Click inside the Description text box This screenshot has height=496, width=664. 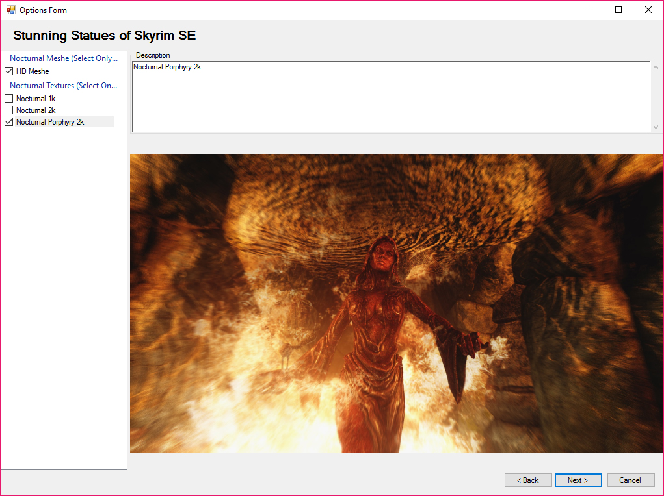point(391,97)
